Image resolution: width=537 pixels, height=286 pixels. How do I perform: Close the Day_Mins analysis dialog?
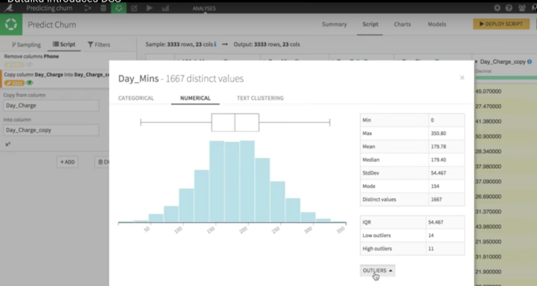click(462, 77)
